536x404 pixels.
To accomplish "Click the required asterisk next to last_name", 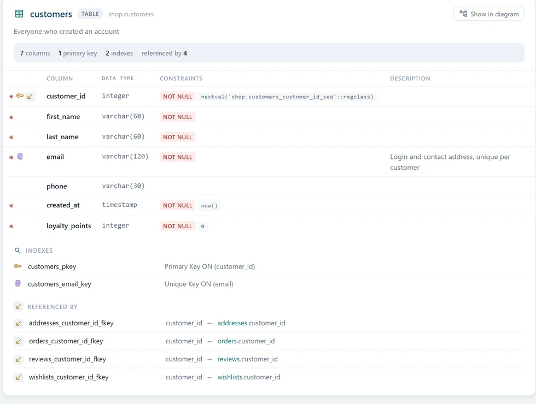I will point(11,137).
